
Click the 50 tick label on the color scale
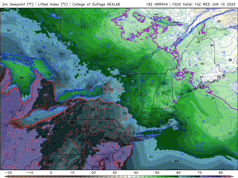tap(157, 173)
